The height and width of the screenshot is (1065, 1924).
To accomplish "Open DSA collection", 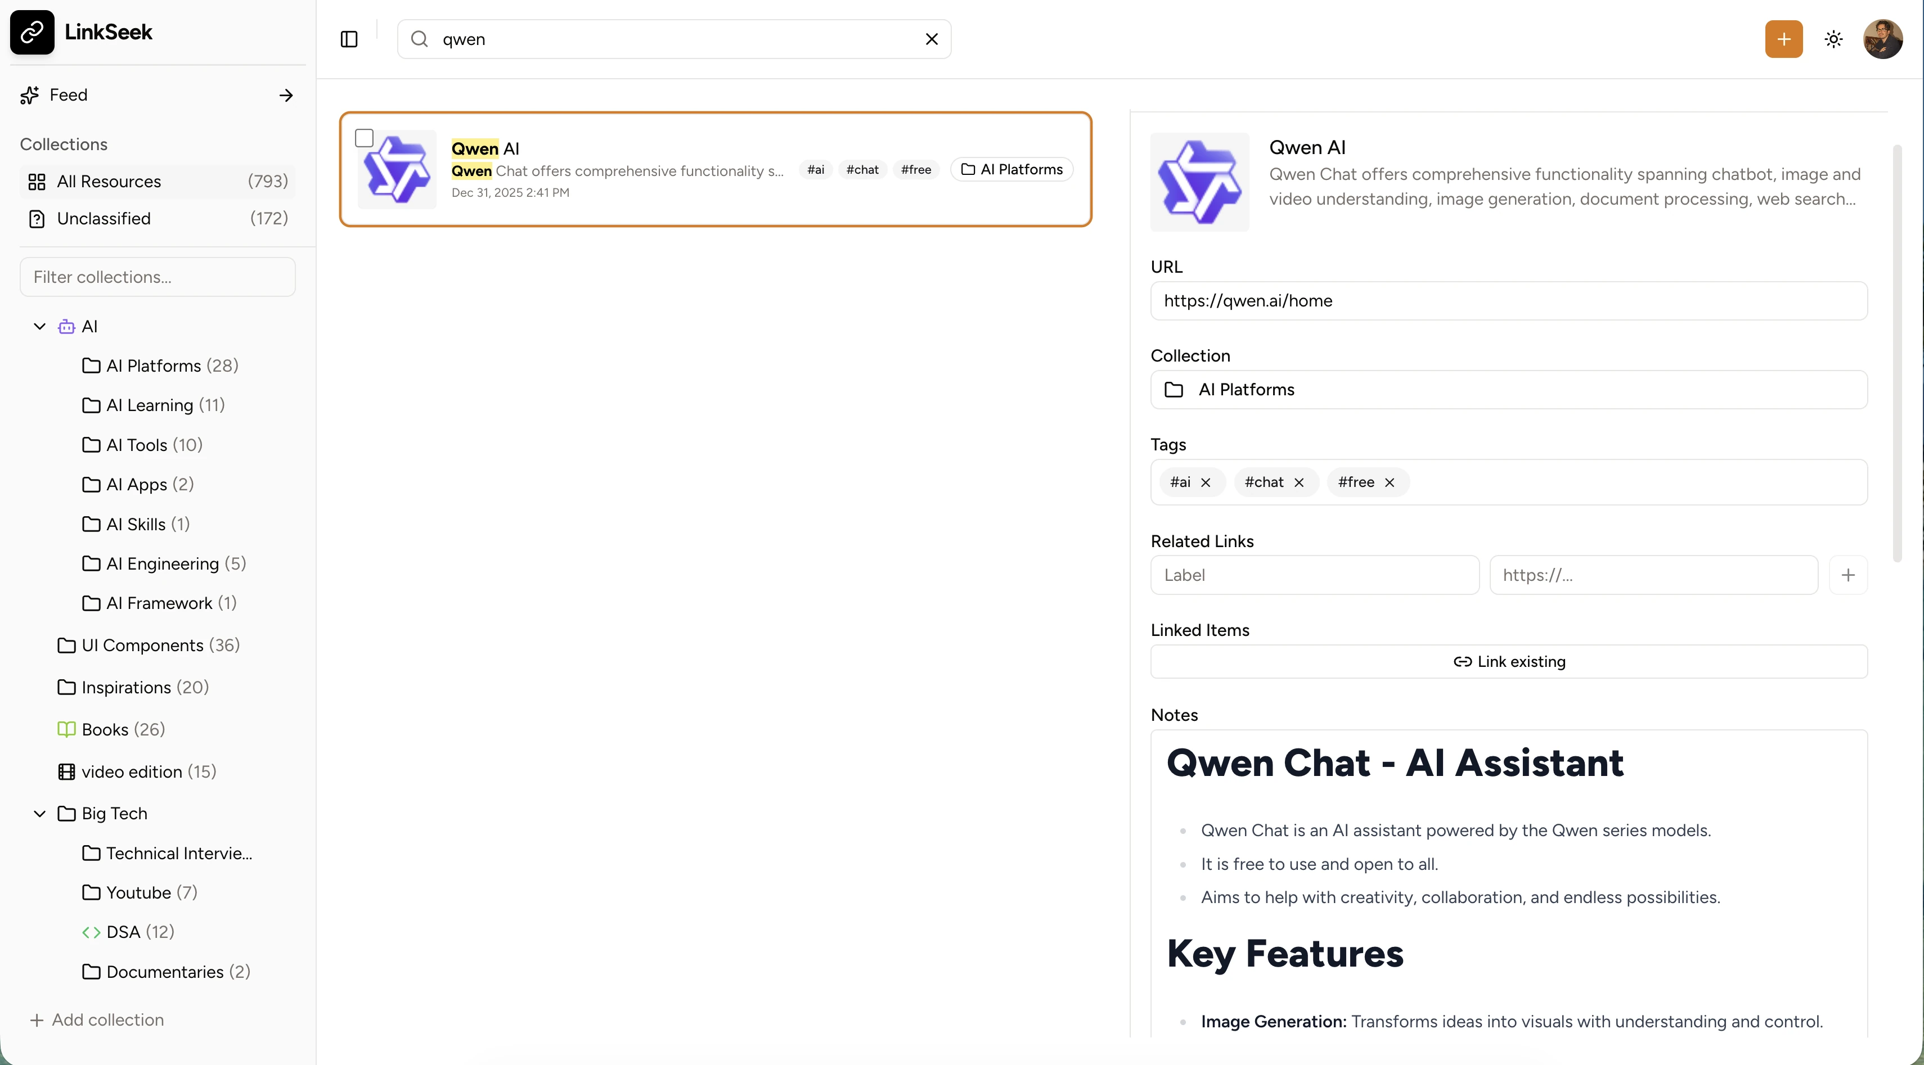I will pyautogui.click(x=128, y=932).
